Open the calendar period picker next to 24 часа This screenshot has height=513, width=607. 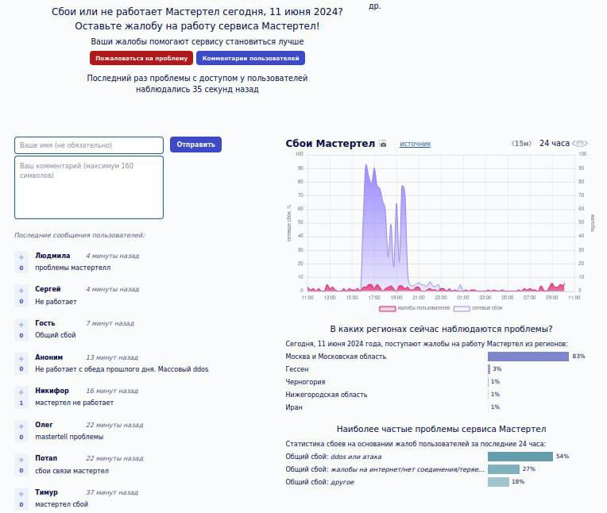click(x=580, y=144)
